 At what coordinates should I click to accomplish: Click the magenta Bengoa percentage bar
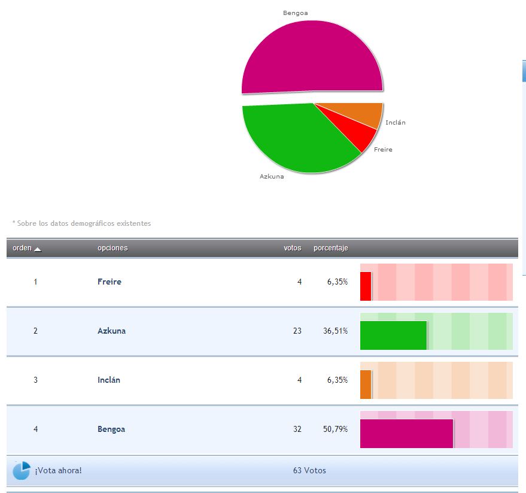406,433
